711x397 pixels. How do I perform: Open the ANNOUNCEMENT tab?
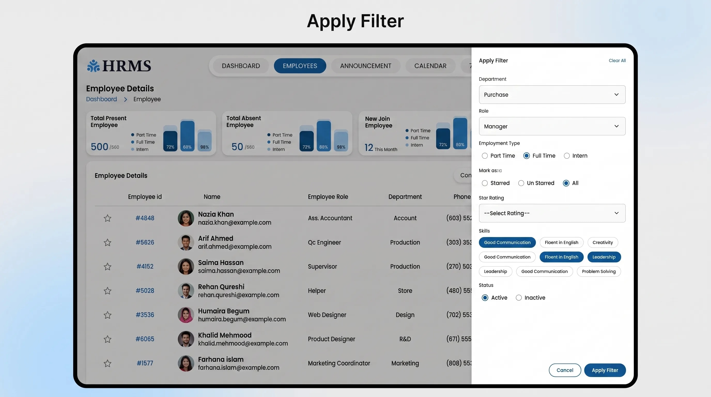coord(365,66)
